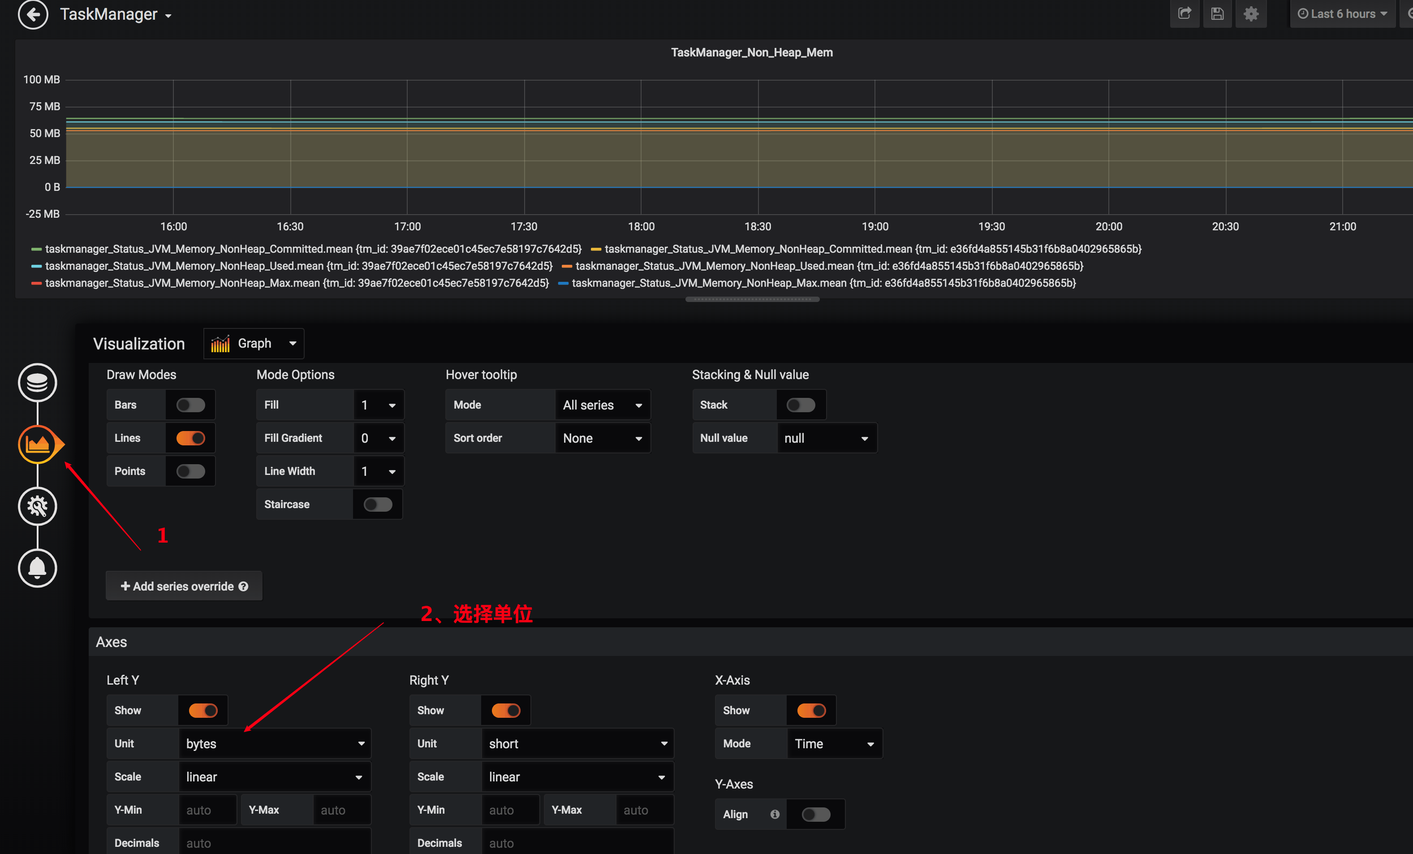
Task: Open the Fill Gradient dropdown
Action: [379, 438]
